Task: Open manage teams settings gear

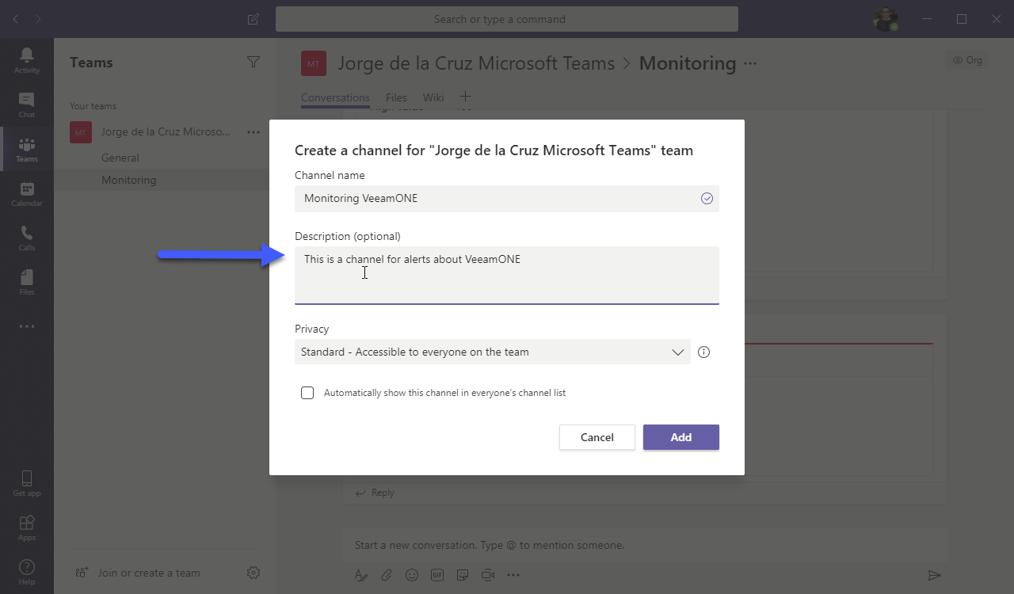Action: click(253, 573)
